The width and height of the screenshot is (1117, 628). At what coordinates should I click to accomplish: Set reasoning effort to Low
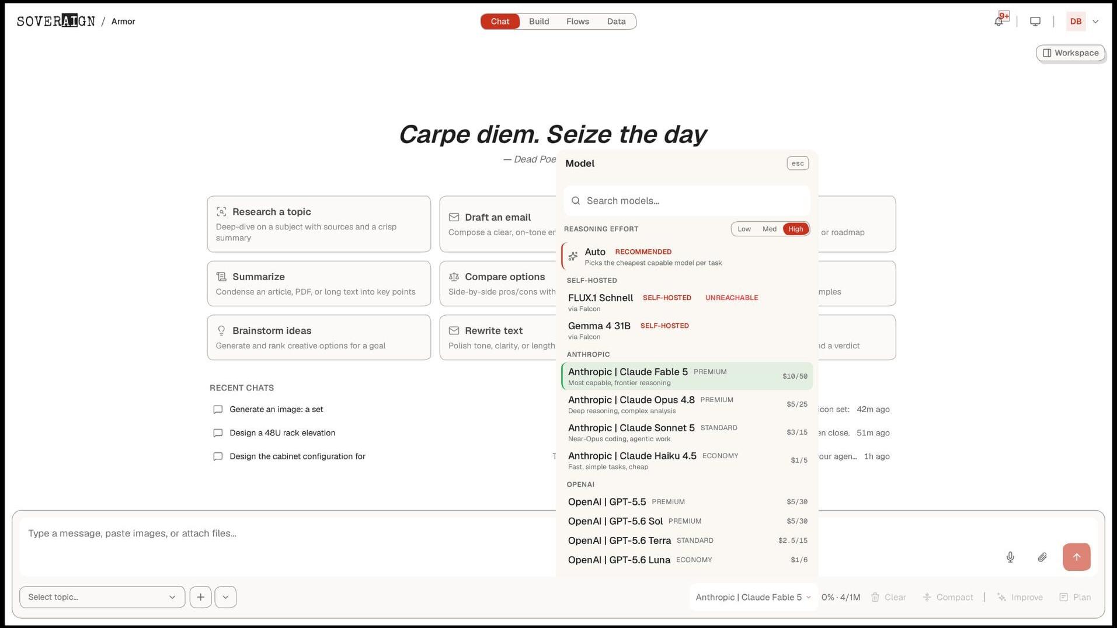click(x=744, y=229)
